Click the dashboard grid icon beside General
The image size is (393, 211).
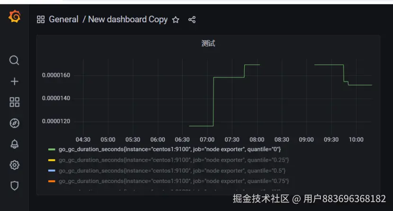coord(41,19)
